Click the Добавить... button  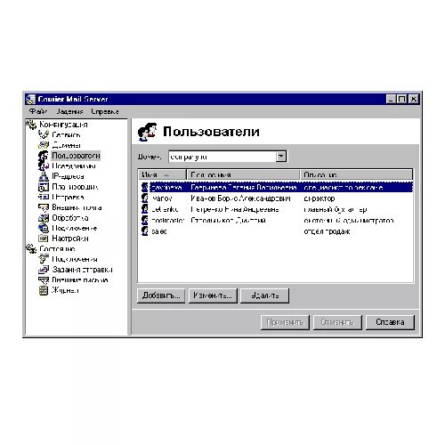click(x=161, y=295)
